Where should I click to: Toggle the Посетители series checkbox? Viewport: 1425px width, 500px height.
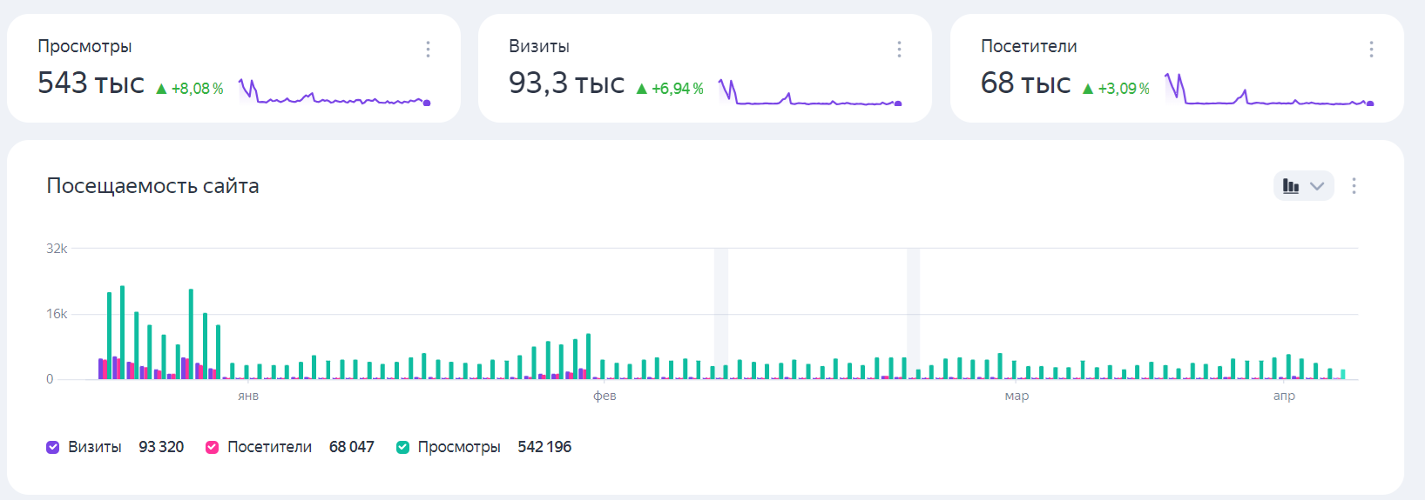212,447
